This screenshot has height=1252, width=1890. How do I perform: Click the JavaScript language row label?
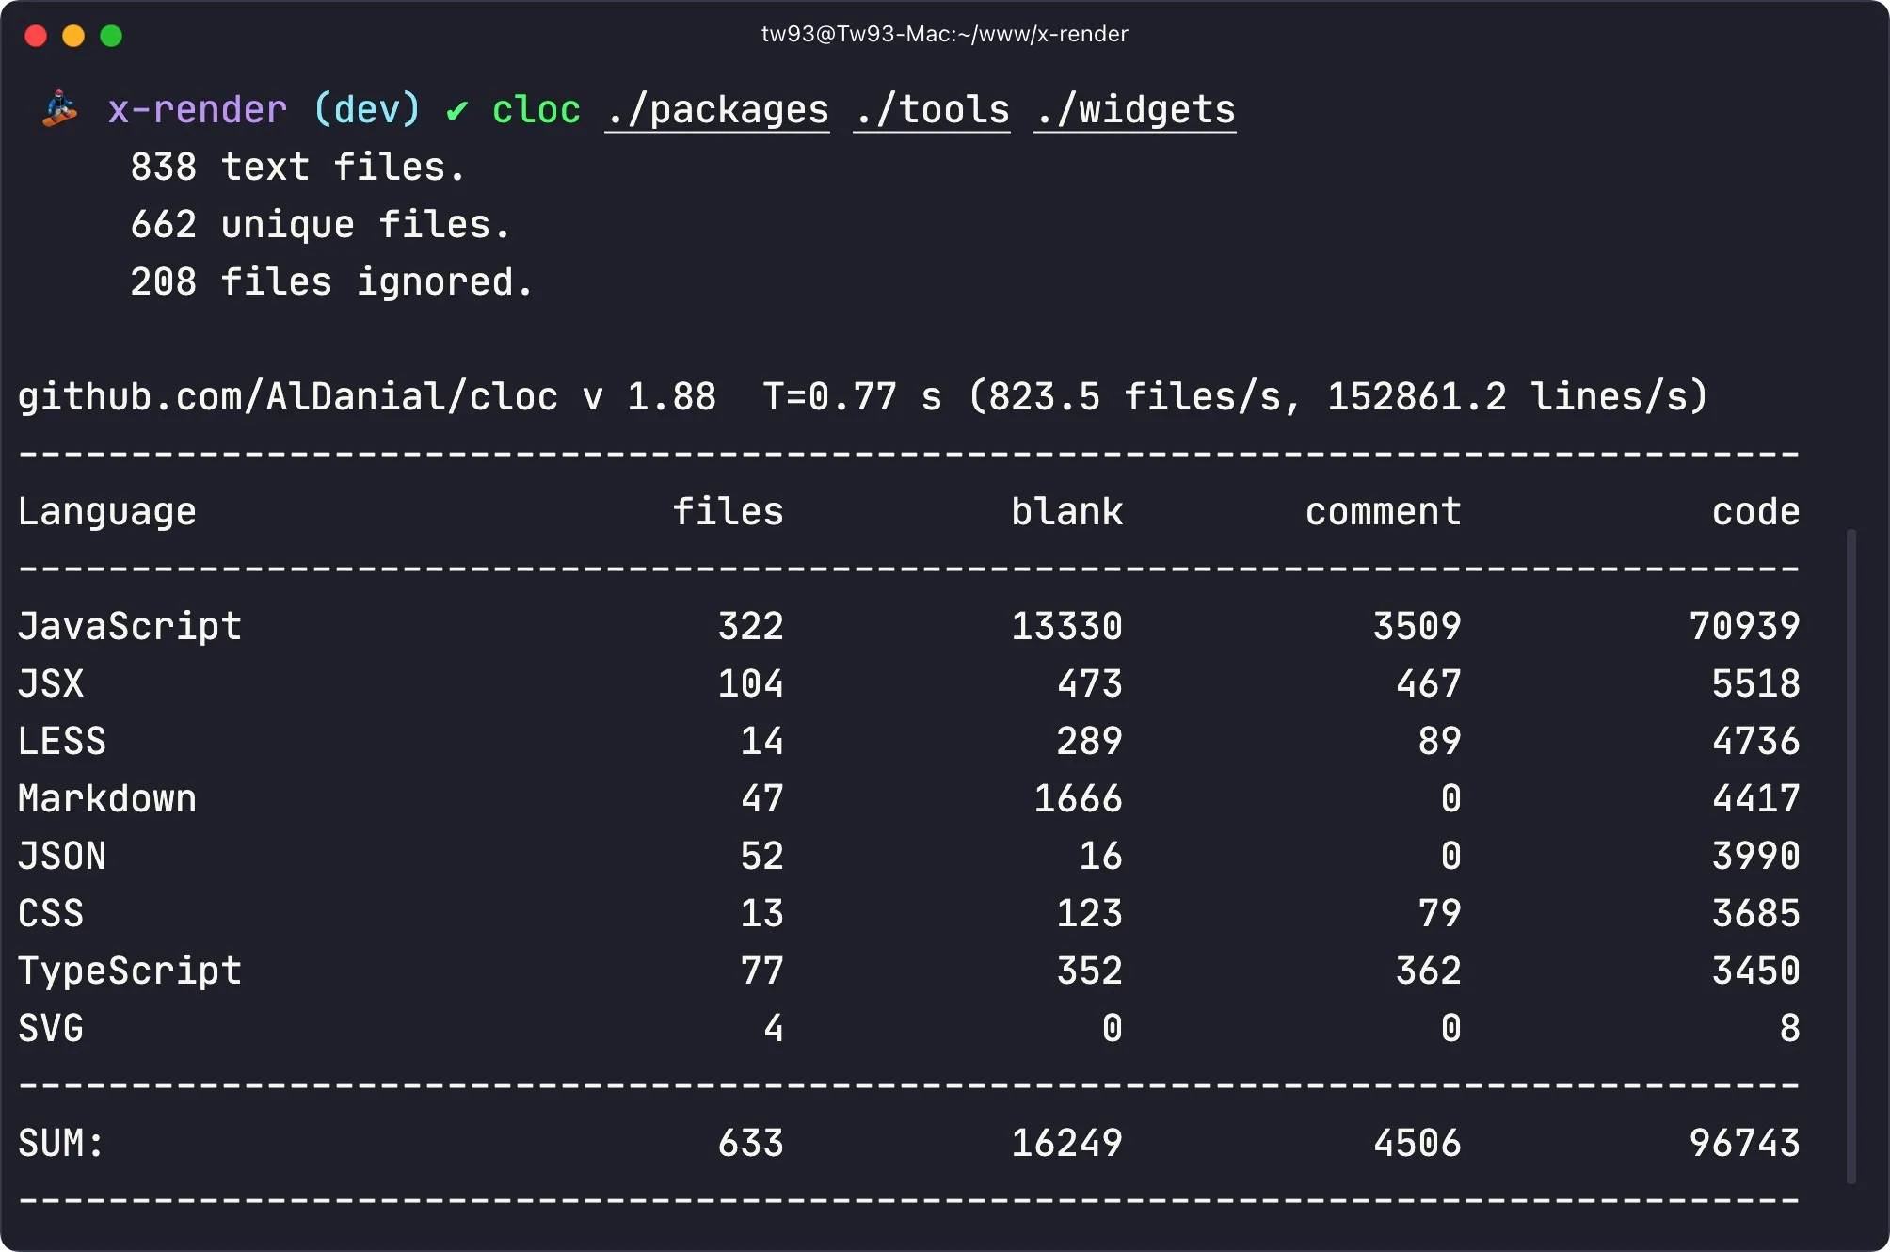click(130, 626)
